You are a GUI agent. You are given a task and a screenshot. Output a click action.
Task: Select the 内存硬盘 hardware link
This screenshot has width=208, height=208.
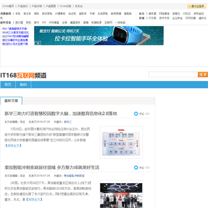pos(54,23)
